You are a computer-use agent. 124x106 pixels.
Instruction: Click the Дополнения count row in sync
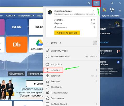(x=75, y=27)
